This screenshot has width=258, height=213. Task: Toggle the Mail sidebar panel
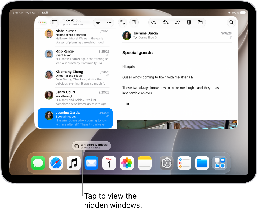coord(55,22)
